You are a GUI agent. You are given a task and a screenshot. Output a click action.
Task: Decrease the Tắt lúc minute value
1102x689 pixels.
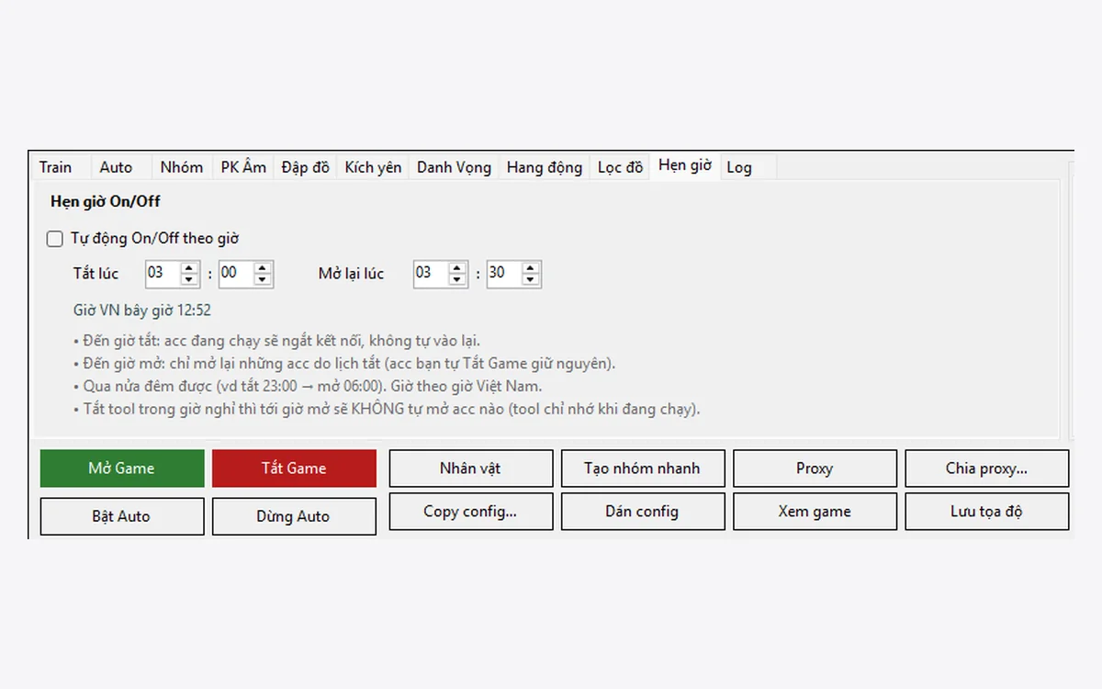coord(263,279)
